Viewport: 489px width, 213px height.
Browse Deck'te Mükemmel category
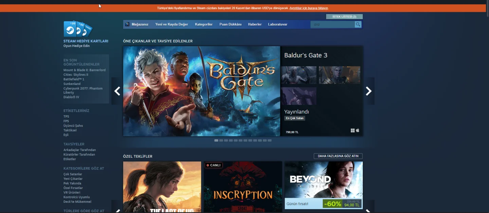pyautogui.click(x=77, y=202)
